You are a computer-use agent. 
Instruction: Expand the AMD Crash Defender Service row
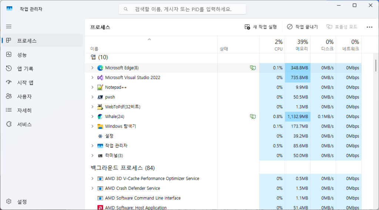(x=92, y=188)
